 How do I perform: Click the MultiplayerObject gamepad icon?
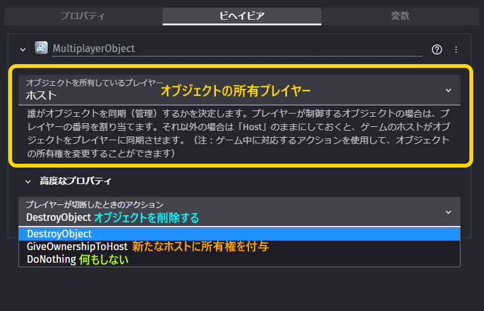coord(41,48)
